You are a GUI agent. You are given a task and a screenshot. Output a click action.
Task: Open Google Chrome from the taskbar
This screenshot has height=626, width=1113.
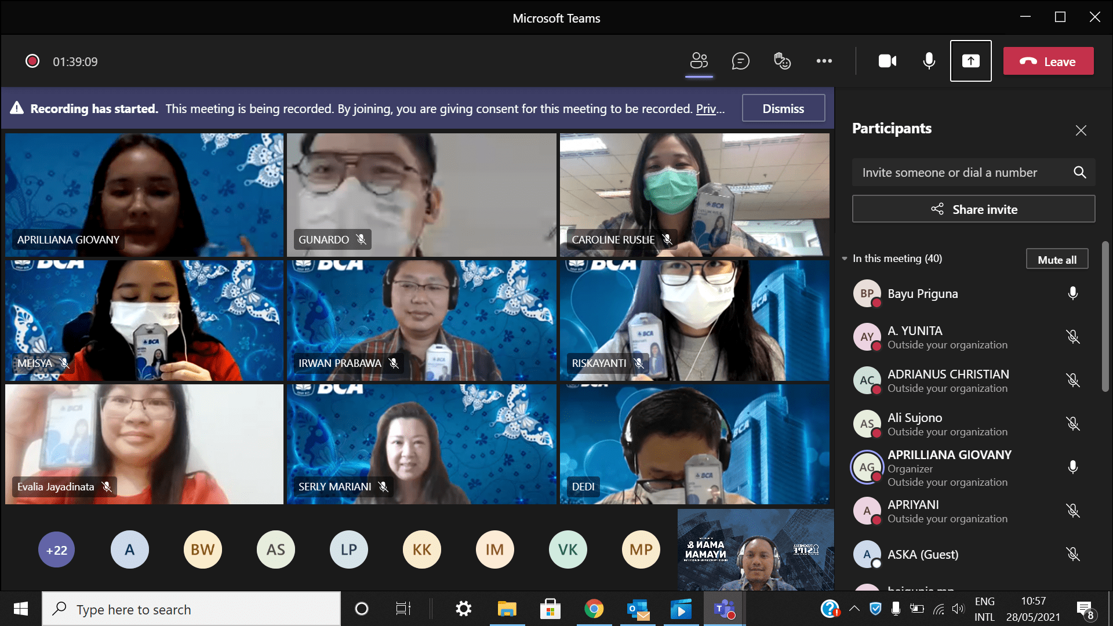pyautogui.click(x=594, y=609)
